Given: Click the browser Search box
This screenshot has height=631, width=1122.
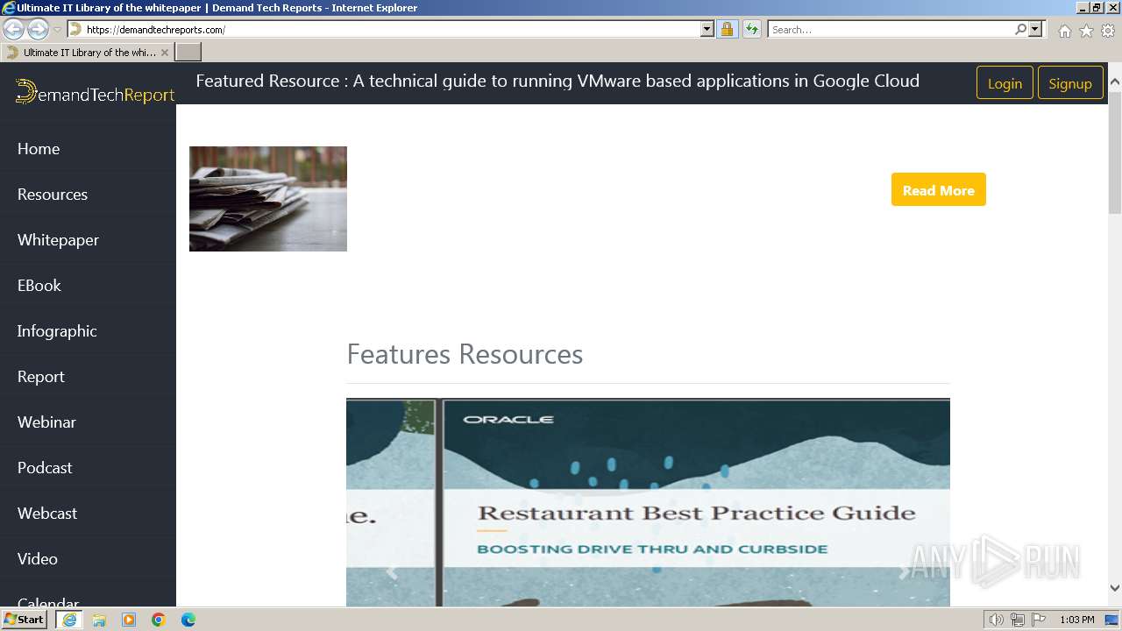Looking at the screenshot, I should click(891, 30).
